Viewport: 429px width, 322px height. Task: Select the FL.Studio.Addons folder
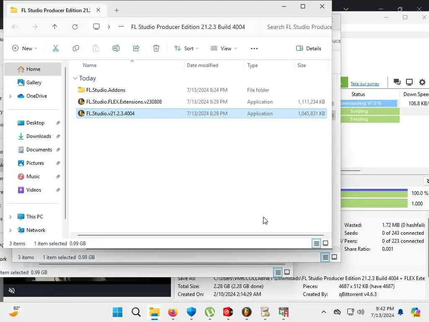(202, 90)
